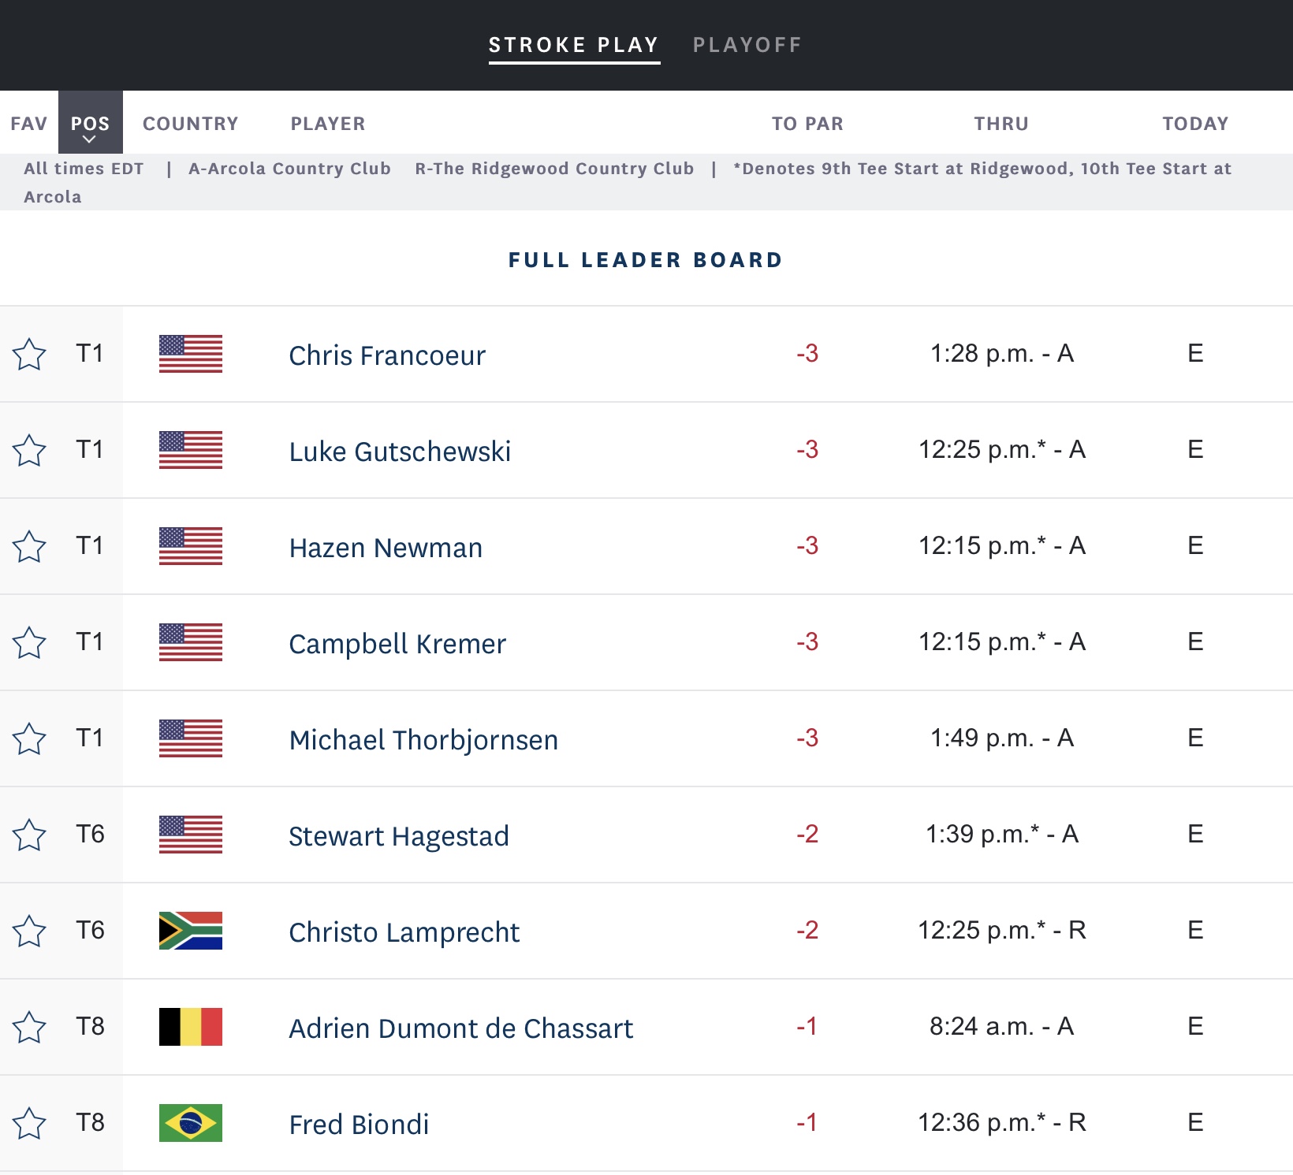The width and height of the screenshot is (1293, 1175).
Task: Click Michael Thorbjornsen's favorite star icon
Action: click(x=29, y=739)
